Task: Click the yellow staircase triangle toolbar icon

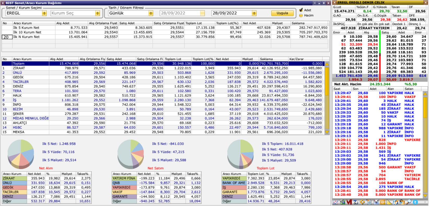Action: [389, 202]
